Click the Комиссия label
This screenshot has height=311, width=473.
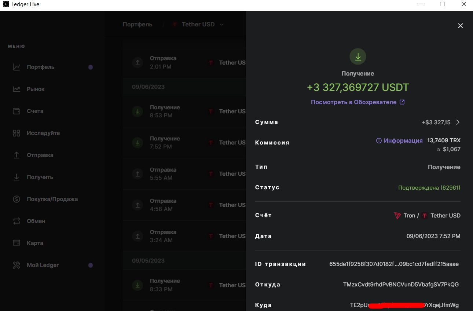point(272,143)
